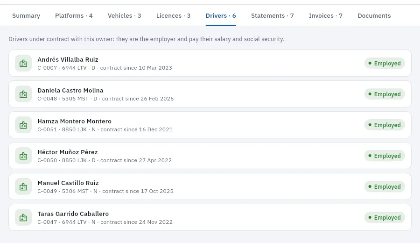Click the ID badge icon for Héctor Muñoz Pérez
This screenshot has width=420, height=243.
[23, 156]
